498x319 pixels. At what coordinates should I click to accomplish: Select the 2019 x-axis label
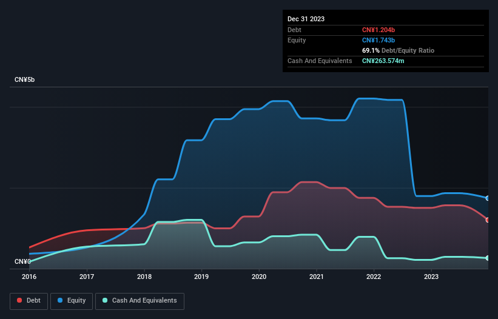(201, 277)
